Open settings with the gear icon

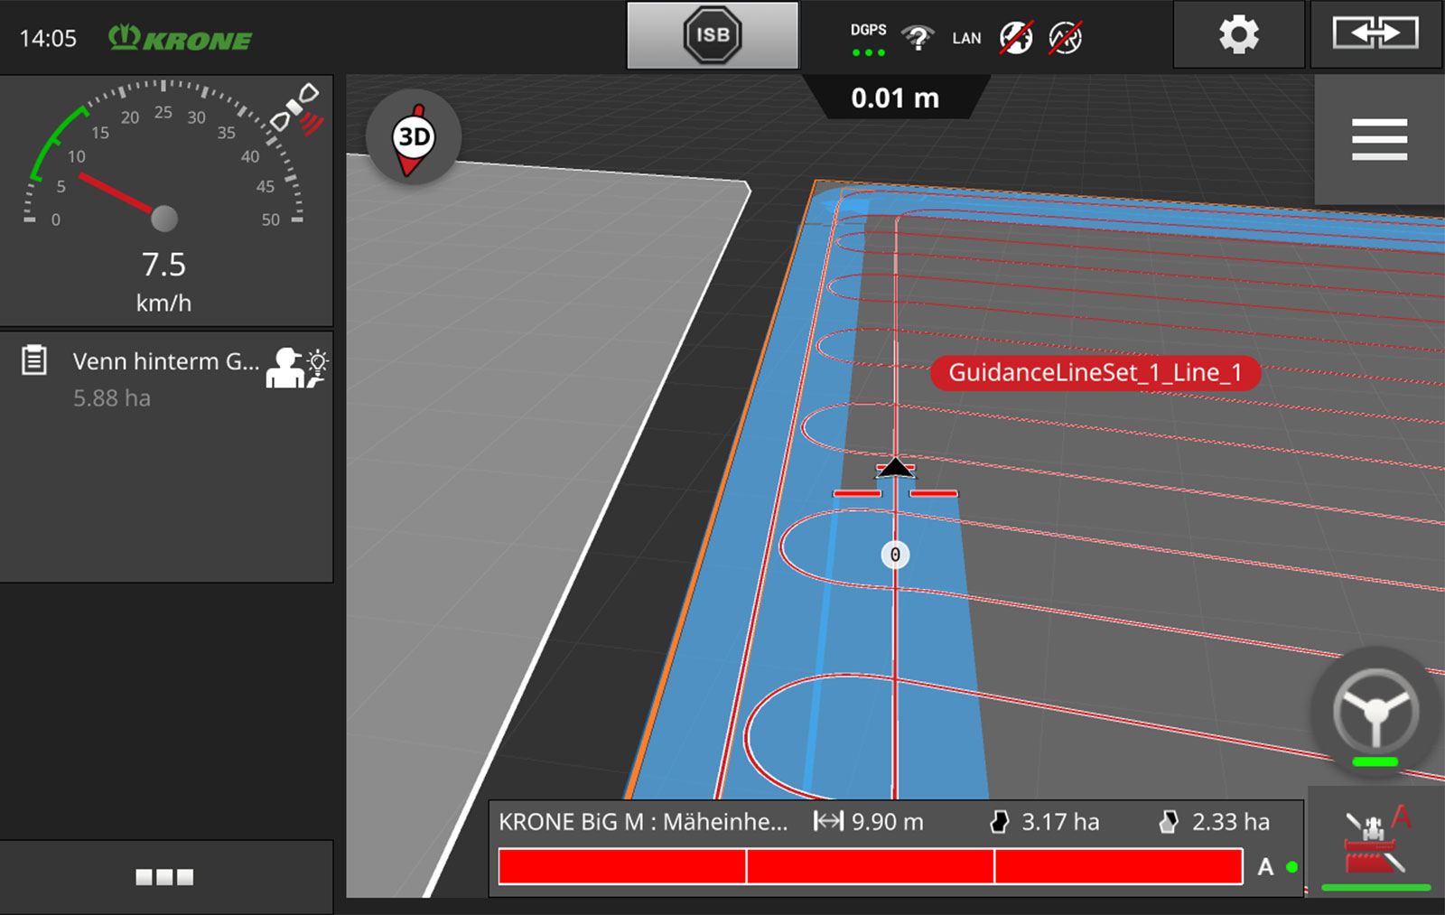[1238, 35]
